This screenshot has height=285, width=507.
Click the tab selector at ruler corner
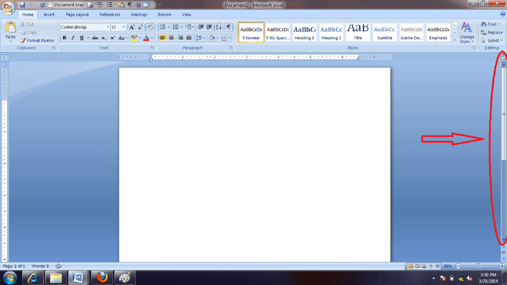[x=5, y=57]
